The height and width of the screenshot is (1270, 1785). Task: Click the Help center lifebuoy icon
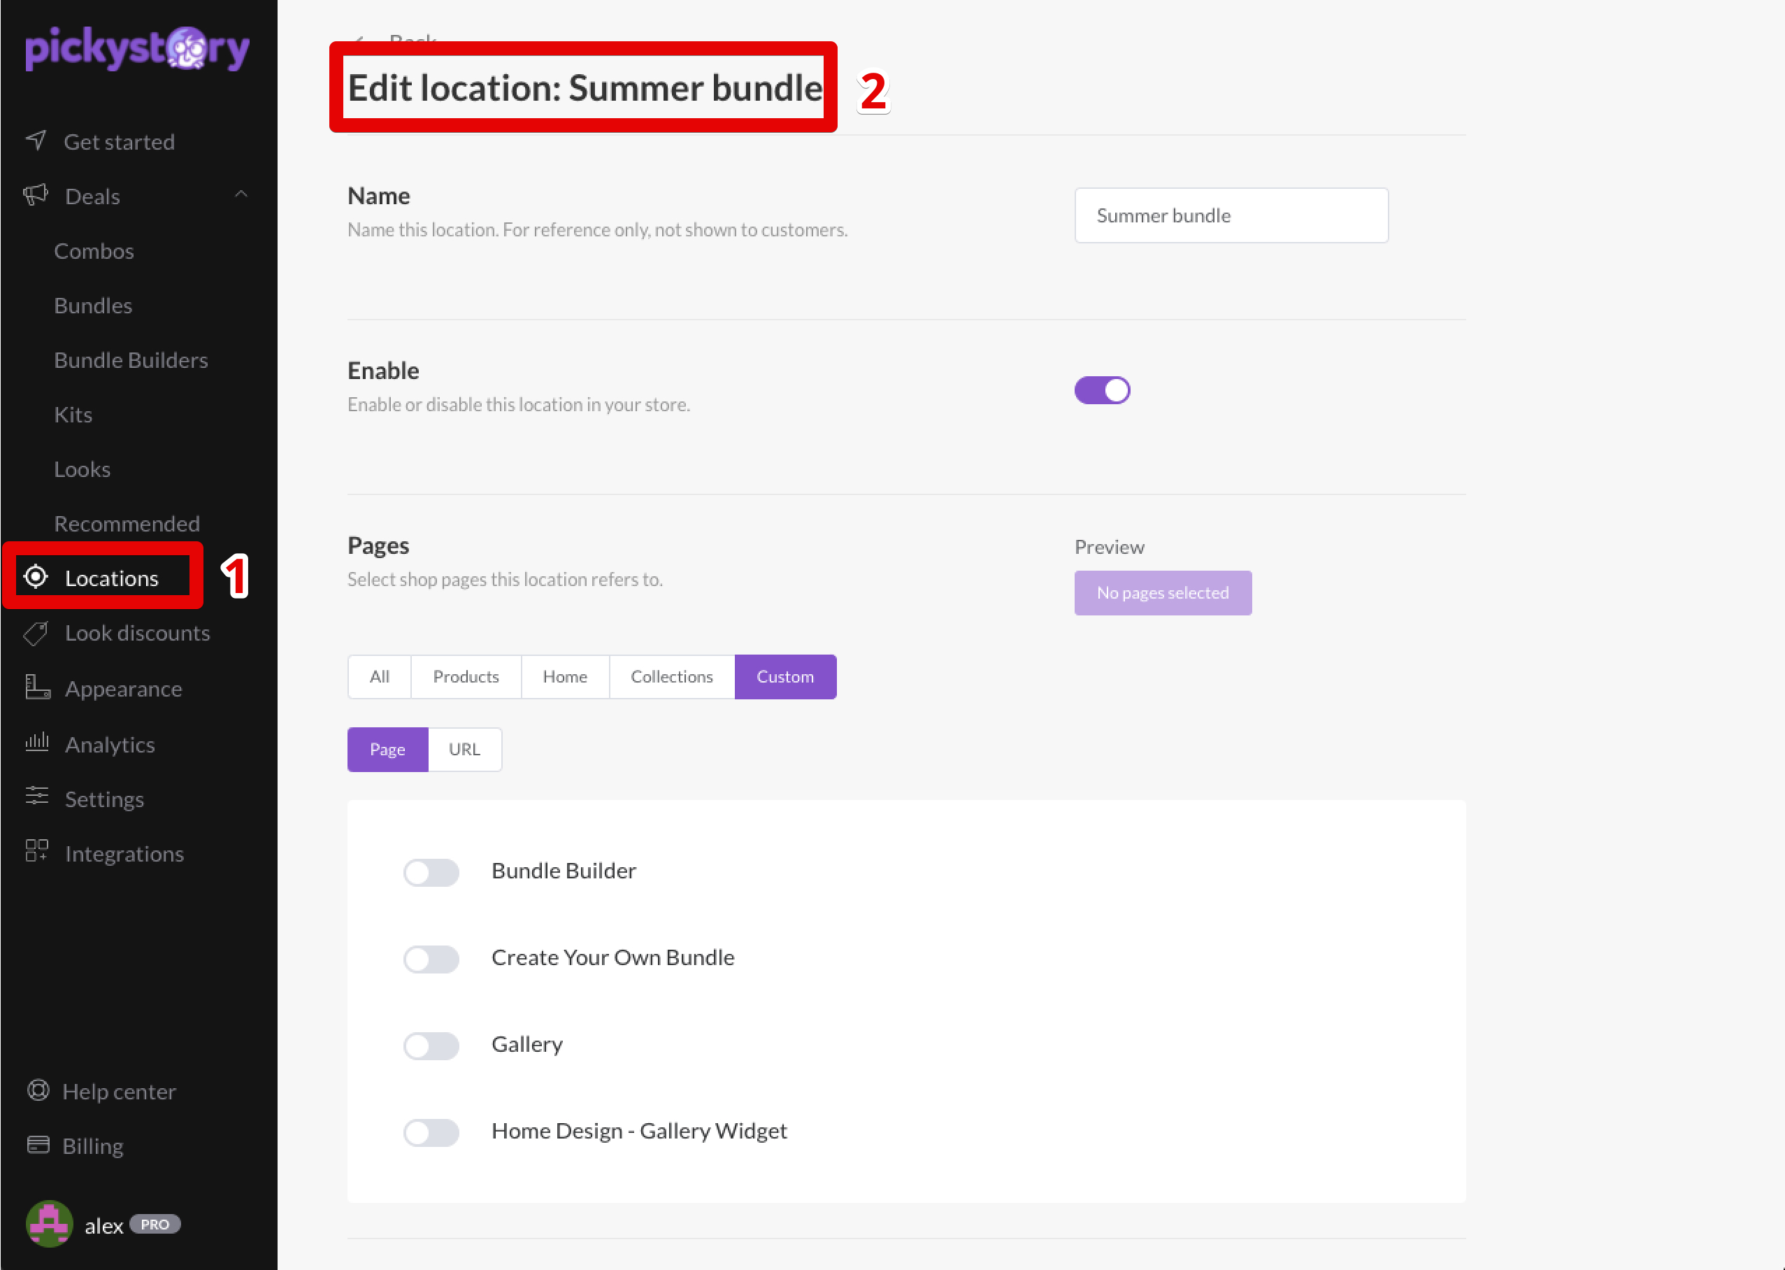38,1090
